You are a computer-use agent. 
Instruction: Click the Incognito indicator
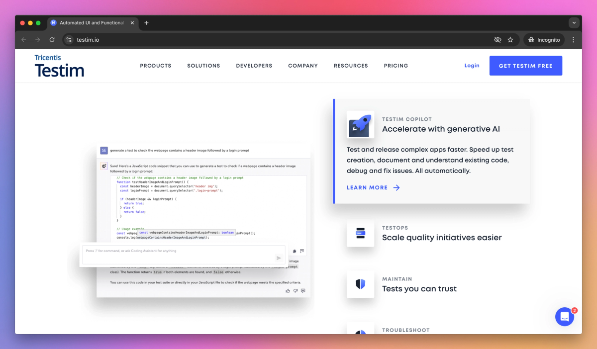tap(544, 40)
